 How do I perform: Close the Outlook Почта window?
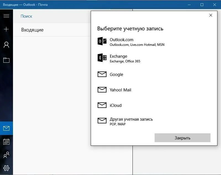pyautogui.click(x=215, y=5)
